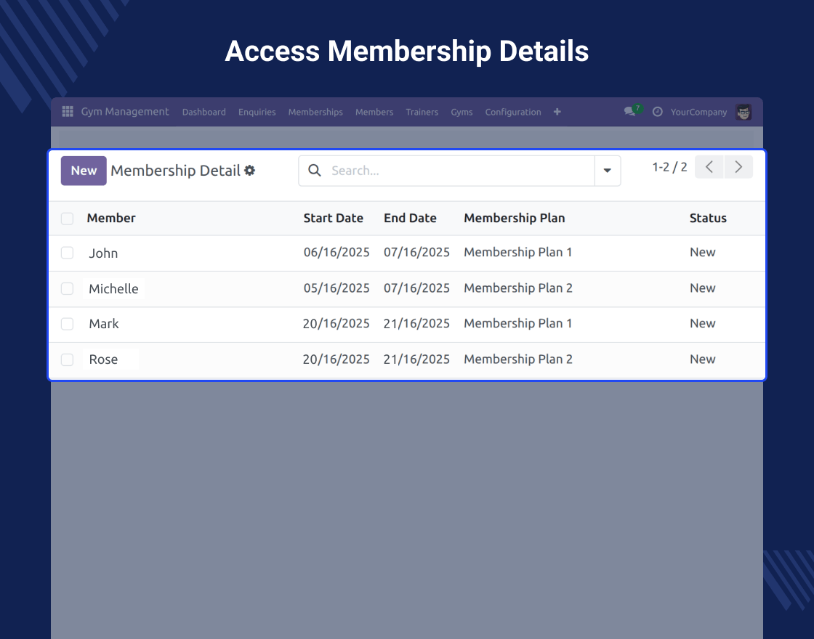Go to next page arrow
Image resolution: width=814 pixels, height=639 pixels.
[x=738, y=167]
